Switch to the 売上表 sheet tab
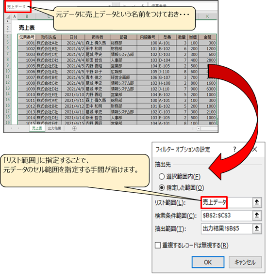The height and width of the screenshot is (275, 267). point(37,128)
